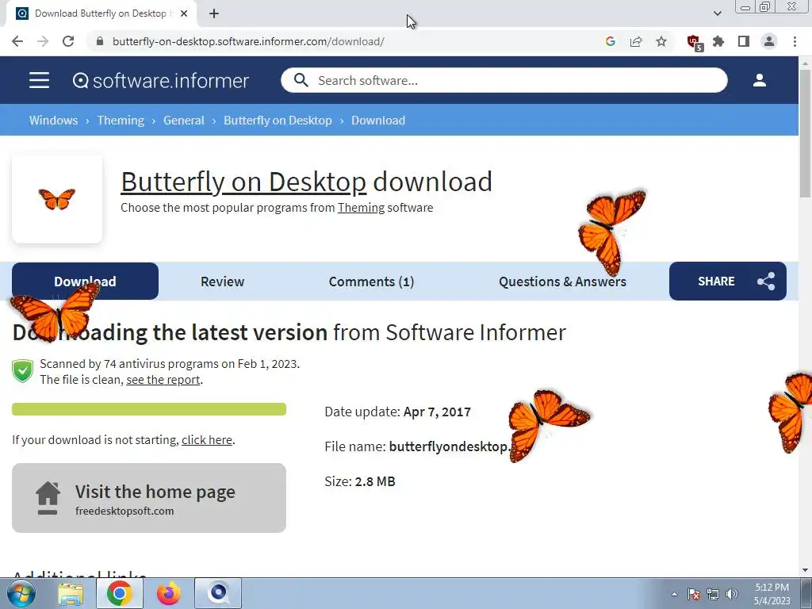
Task: Click the green download progress bar
Action: (x=149, y=409)
